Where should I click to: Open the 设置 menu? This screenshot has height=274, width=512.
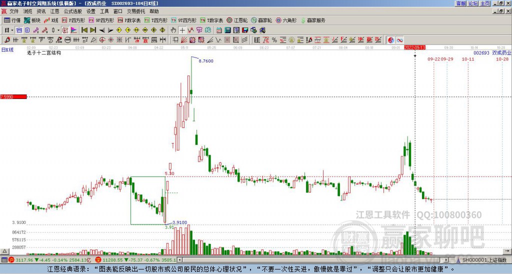(91, 11)
